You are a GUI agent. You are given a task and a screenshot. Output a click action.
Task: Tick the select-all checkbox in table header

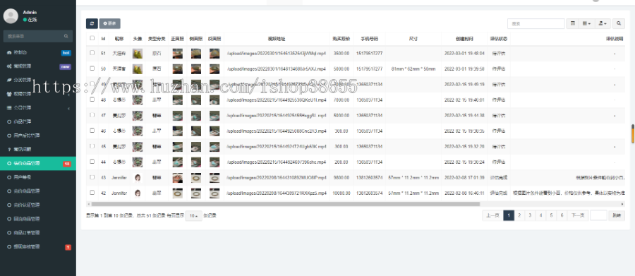pyautogui.click(x=92, y=38)
